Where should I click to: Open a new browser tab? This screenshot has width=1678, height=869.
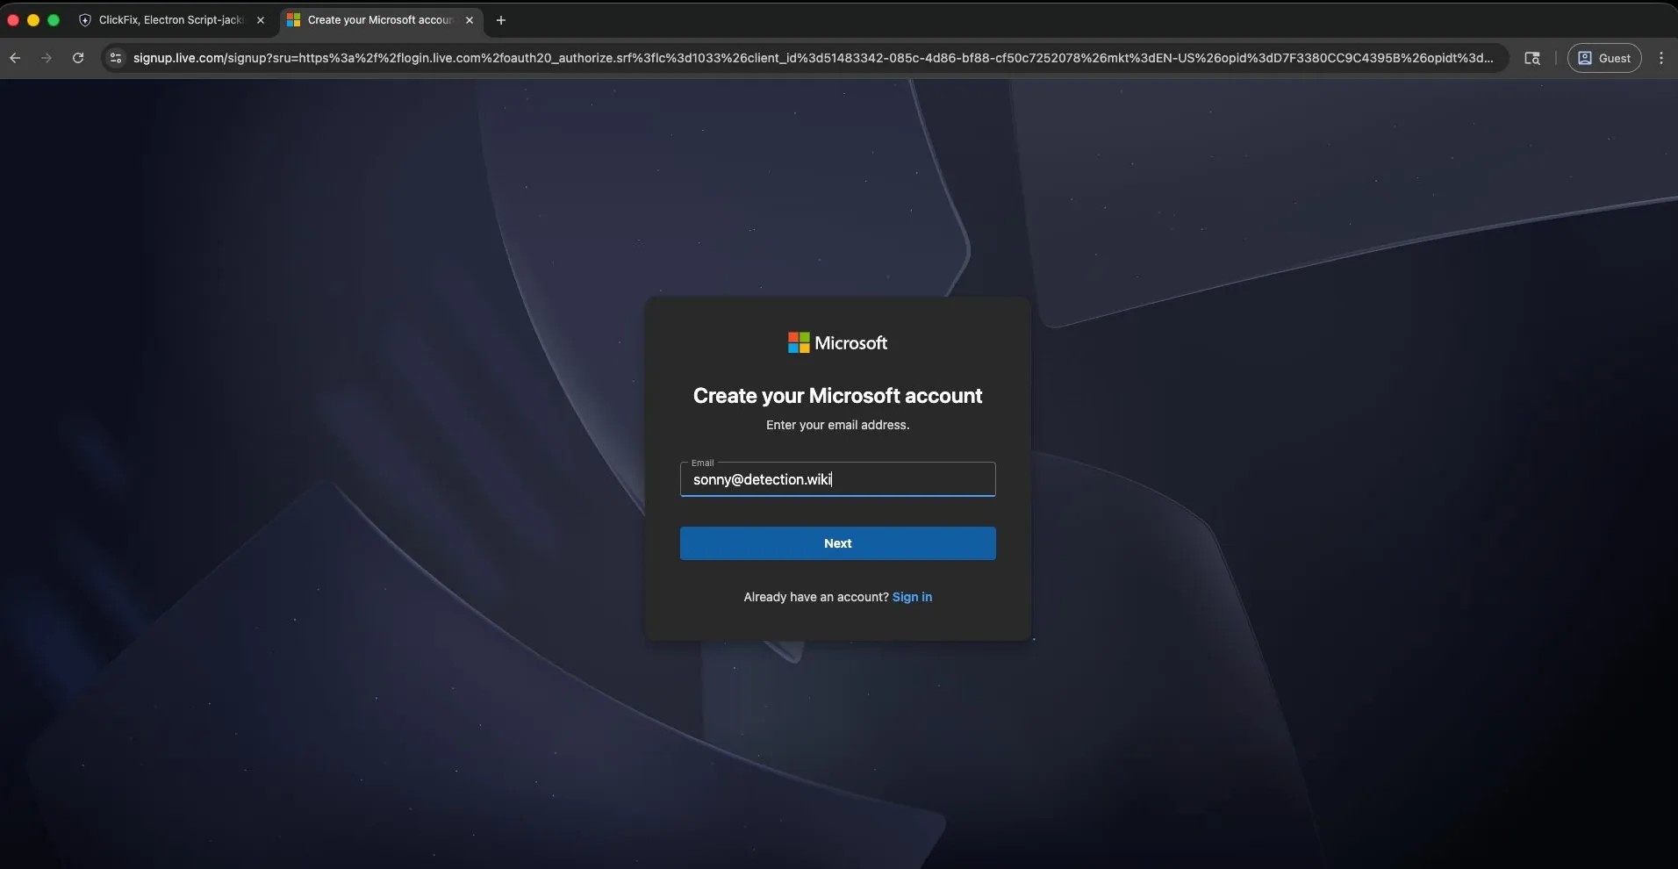pyautogui.click(x=501, y=20)
